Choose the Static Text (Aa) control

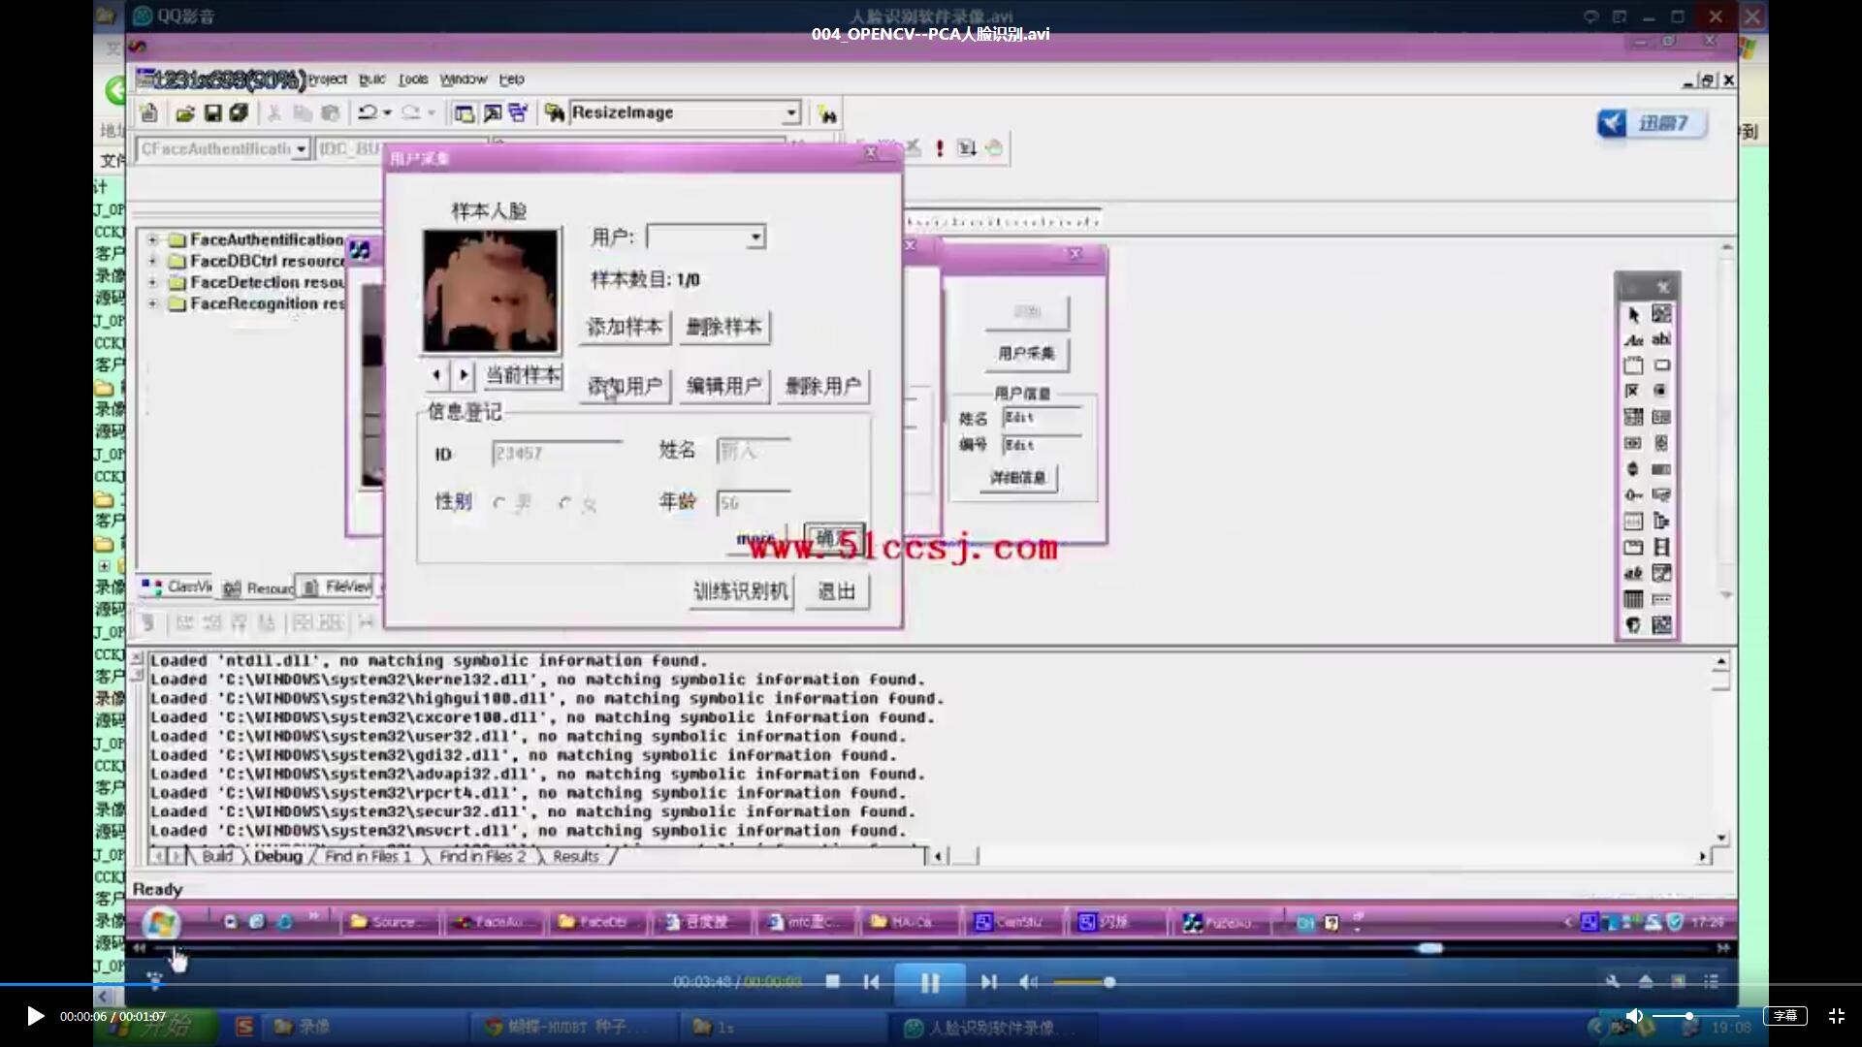pos(1633,340)
